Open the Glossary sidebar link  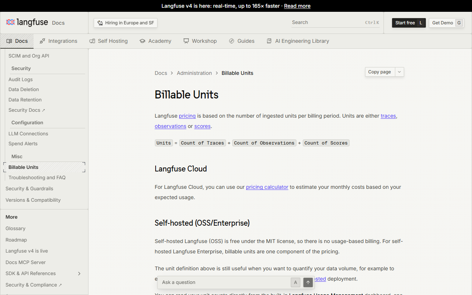coord(15,228)
